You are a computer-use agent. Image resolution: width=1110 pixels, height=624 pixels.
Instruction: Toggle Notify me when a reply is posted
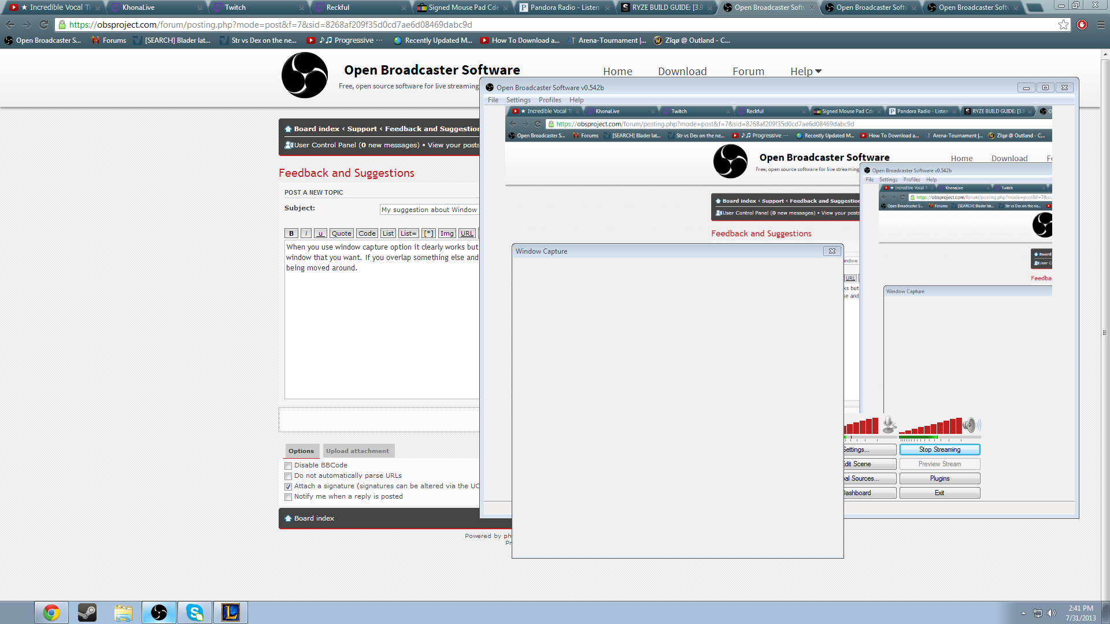[x=288, y=497]
